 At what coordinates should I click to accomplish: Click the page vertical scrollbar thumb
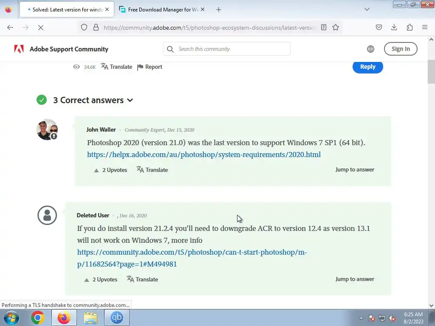coord(431,71)
